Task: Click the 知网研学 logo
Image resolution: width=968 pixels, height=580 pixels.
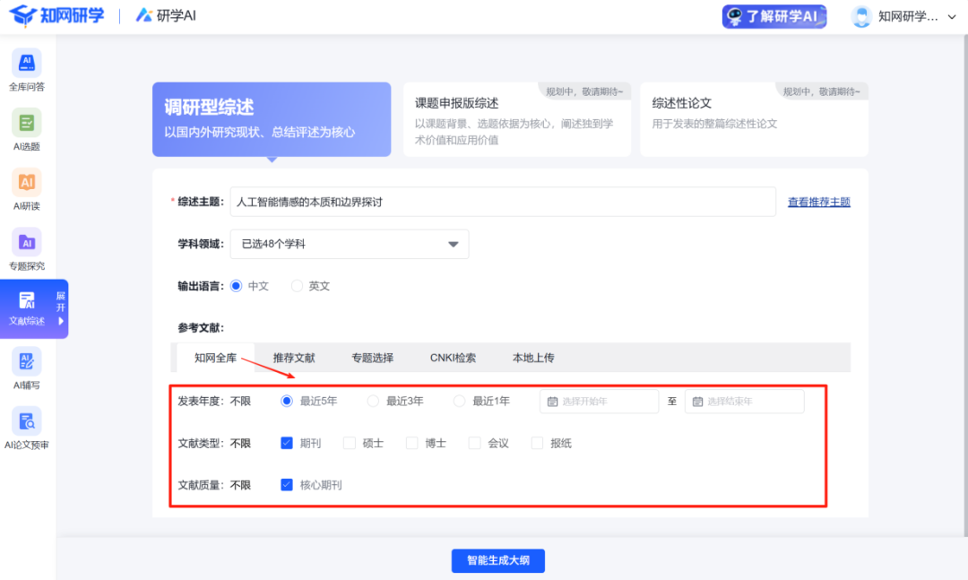Action: (56, 16)
